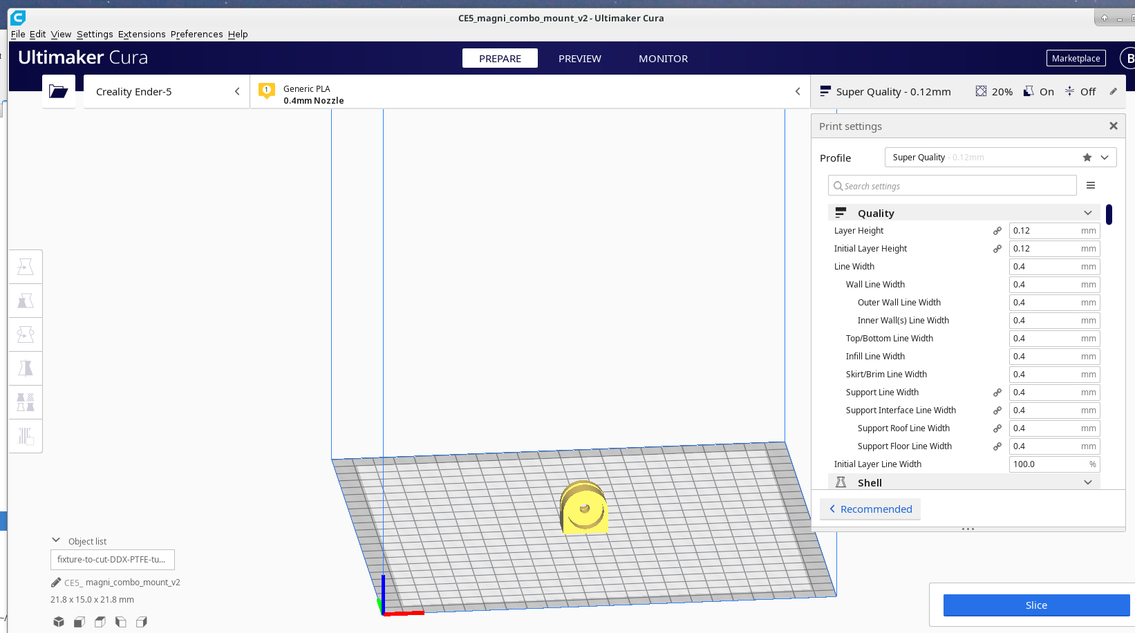Close the Print settings panel
The width and height of the screenshot is (1135, 633).
[1114, 126]
